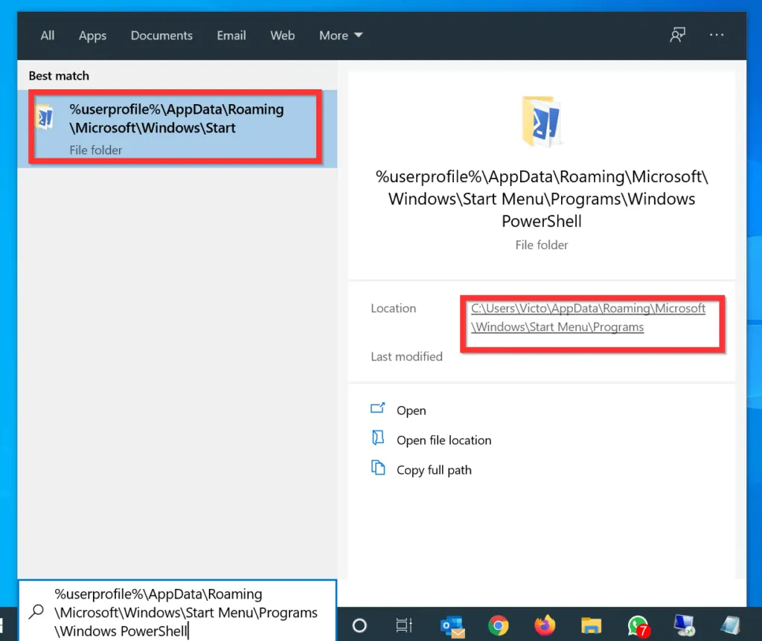Switch to the Apps search tab
This screenshot has width=762, height=641.
pos(93,36)
